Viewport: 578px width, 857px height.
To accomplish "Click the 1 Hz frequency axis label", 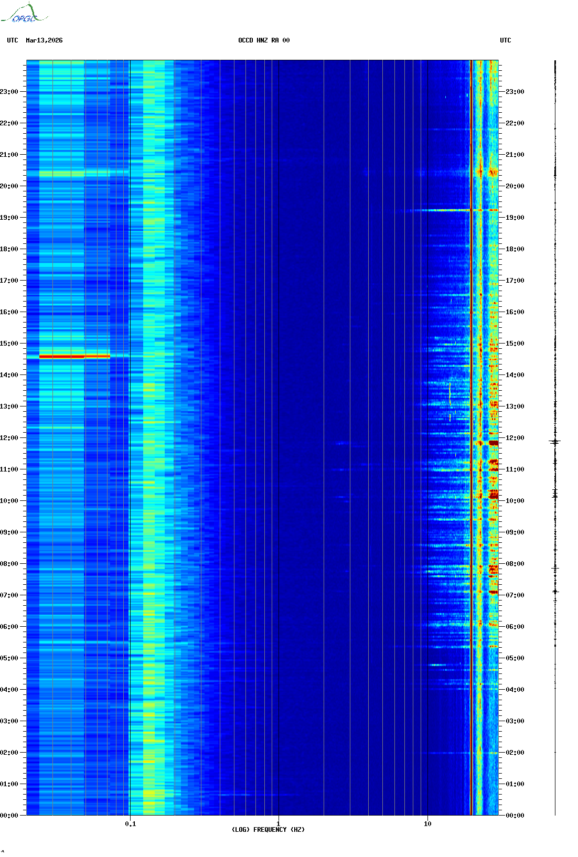I will point(278,824).
